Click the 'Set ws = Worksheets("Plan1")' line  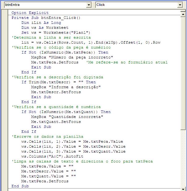coord(56,33)
